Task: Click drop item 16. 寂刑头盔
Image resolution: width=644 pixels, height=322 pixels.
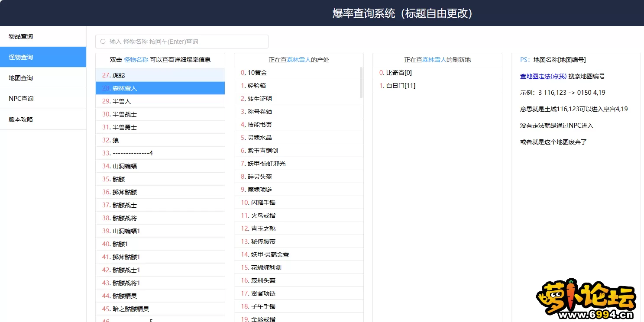Action: (299, 280)
